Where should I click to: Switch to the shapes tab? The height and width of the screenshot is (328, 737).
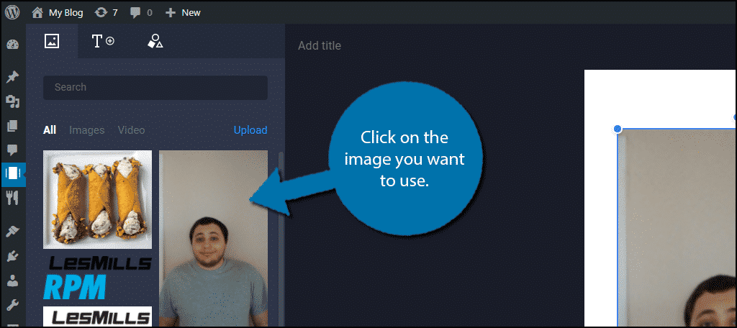tap(155, 41)
